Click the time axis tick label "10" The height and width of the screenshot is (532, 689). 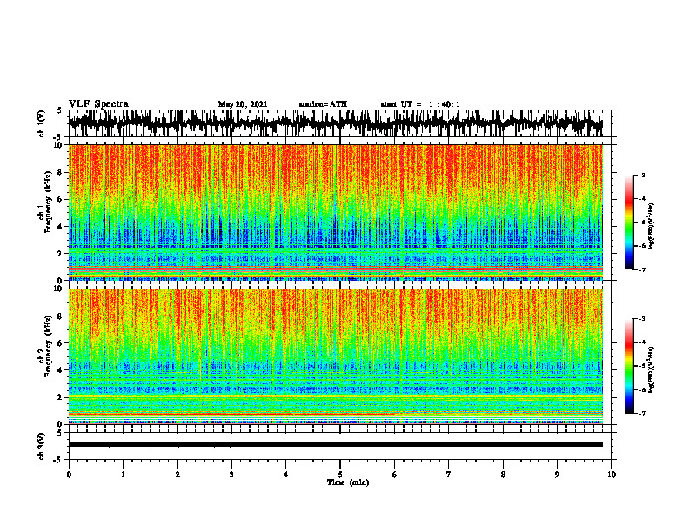pos(612,475)
